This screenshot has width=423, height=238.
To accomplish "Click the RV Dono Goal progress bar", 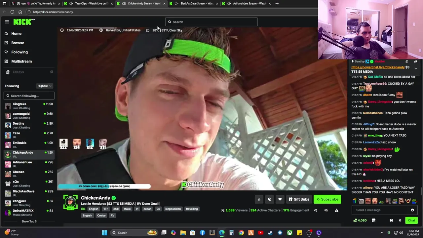I will click(x=104, y=186).
